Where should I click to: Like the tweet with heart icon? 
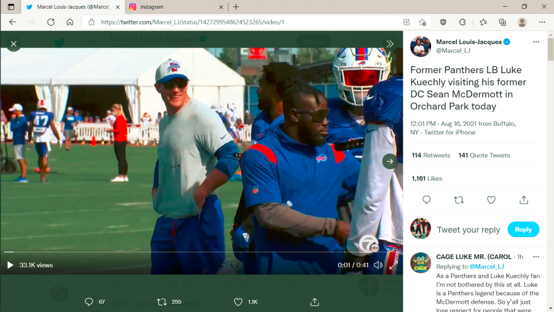491,200
